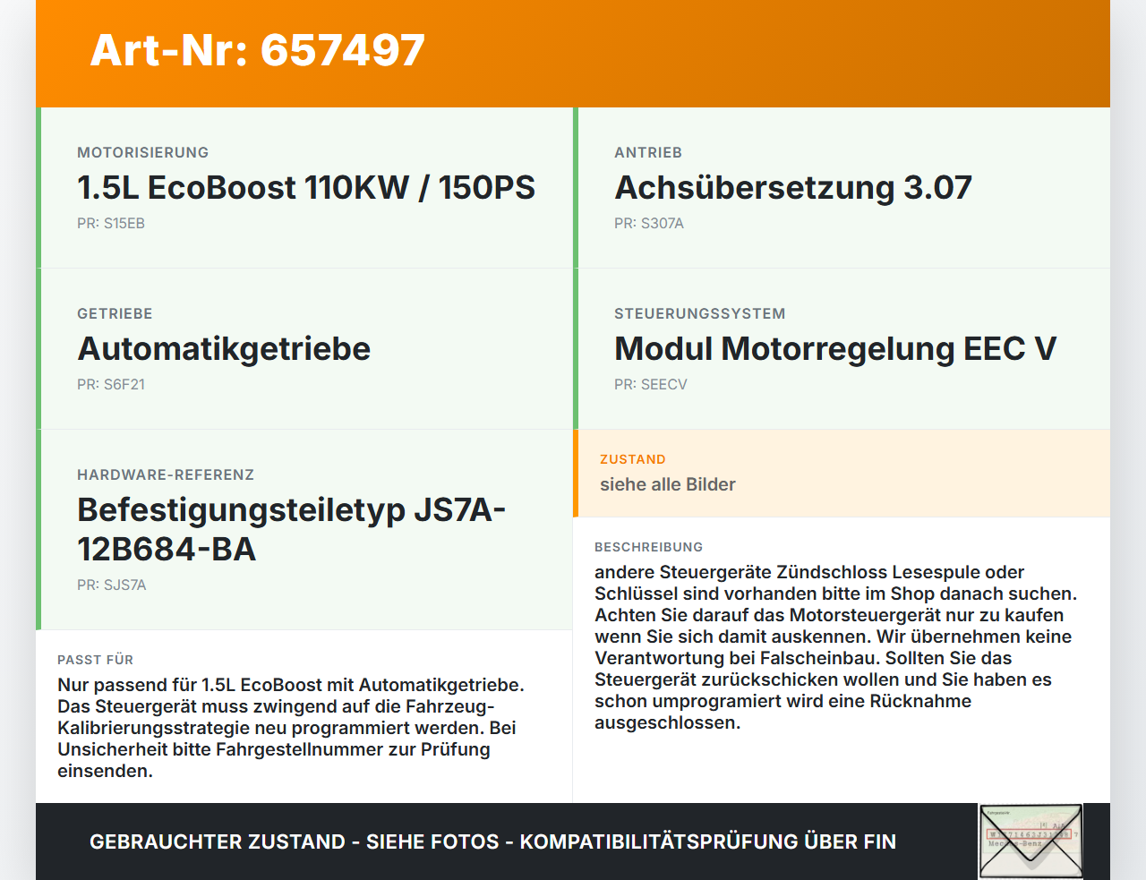The height and width of the screenshot is (880, 1146).
Task: Click the paragraph starting 'Nur passend für 1.5L EcoBoost'
Action: (x=291, y=728)
